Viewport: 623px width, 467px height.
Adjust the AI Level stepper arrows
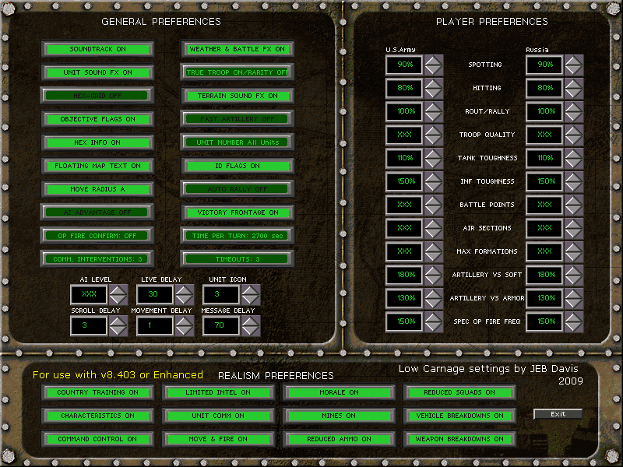point(118,295)
